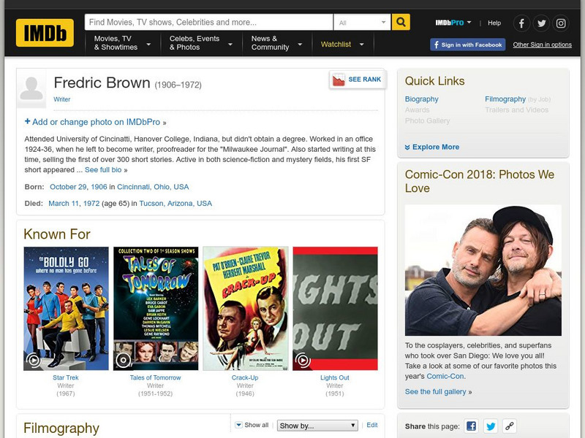
Task: Click the IMDb logo
Action: (x=45, y=33)
